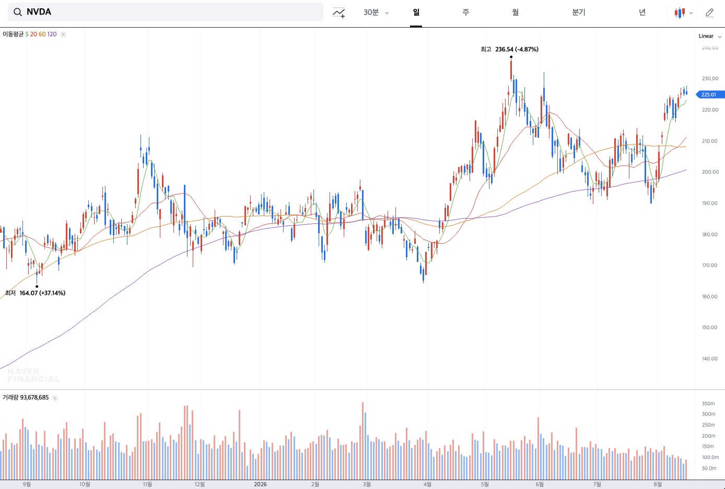Remove the 이동평균 moving average indicator

click(63, 34)
